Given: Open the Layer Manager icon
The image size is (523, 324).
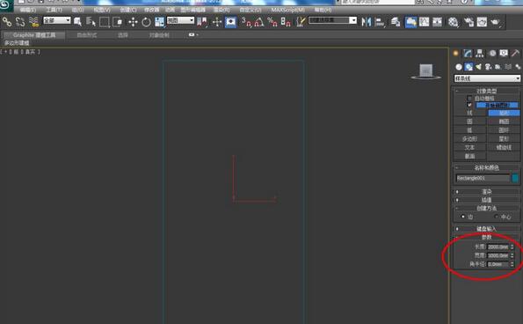Looking at the screenshot, I should click(x=396, y=22).
